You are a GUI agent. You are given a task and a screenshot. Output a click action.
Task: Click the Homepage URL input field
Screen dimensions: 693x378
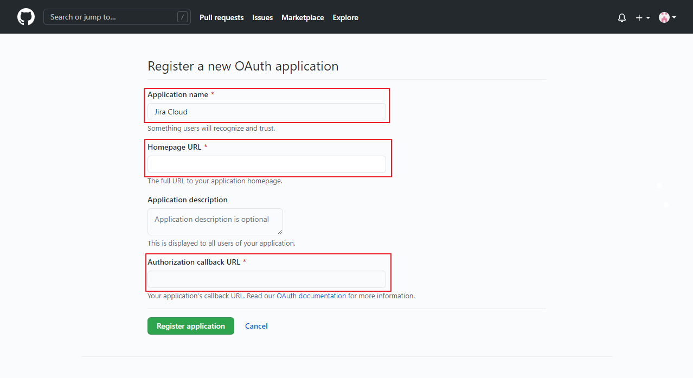pos(267,164)
